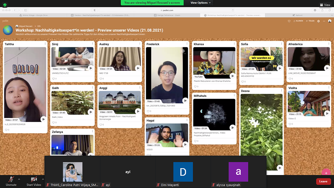
Task: Click the Teilen share button
Action: pos(310,21)
